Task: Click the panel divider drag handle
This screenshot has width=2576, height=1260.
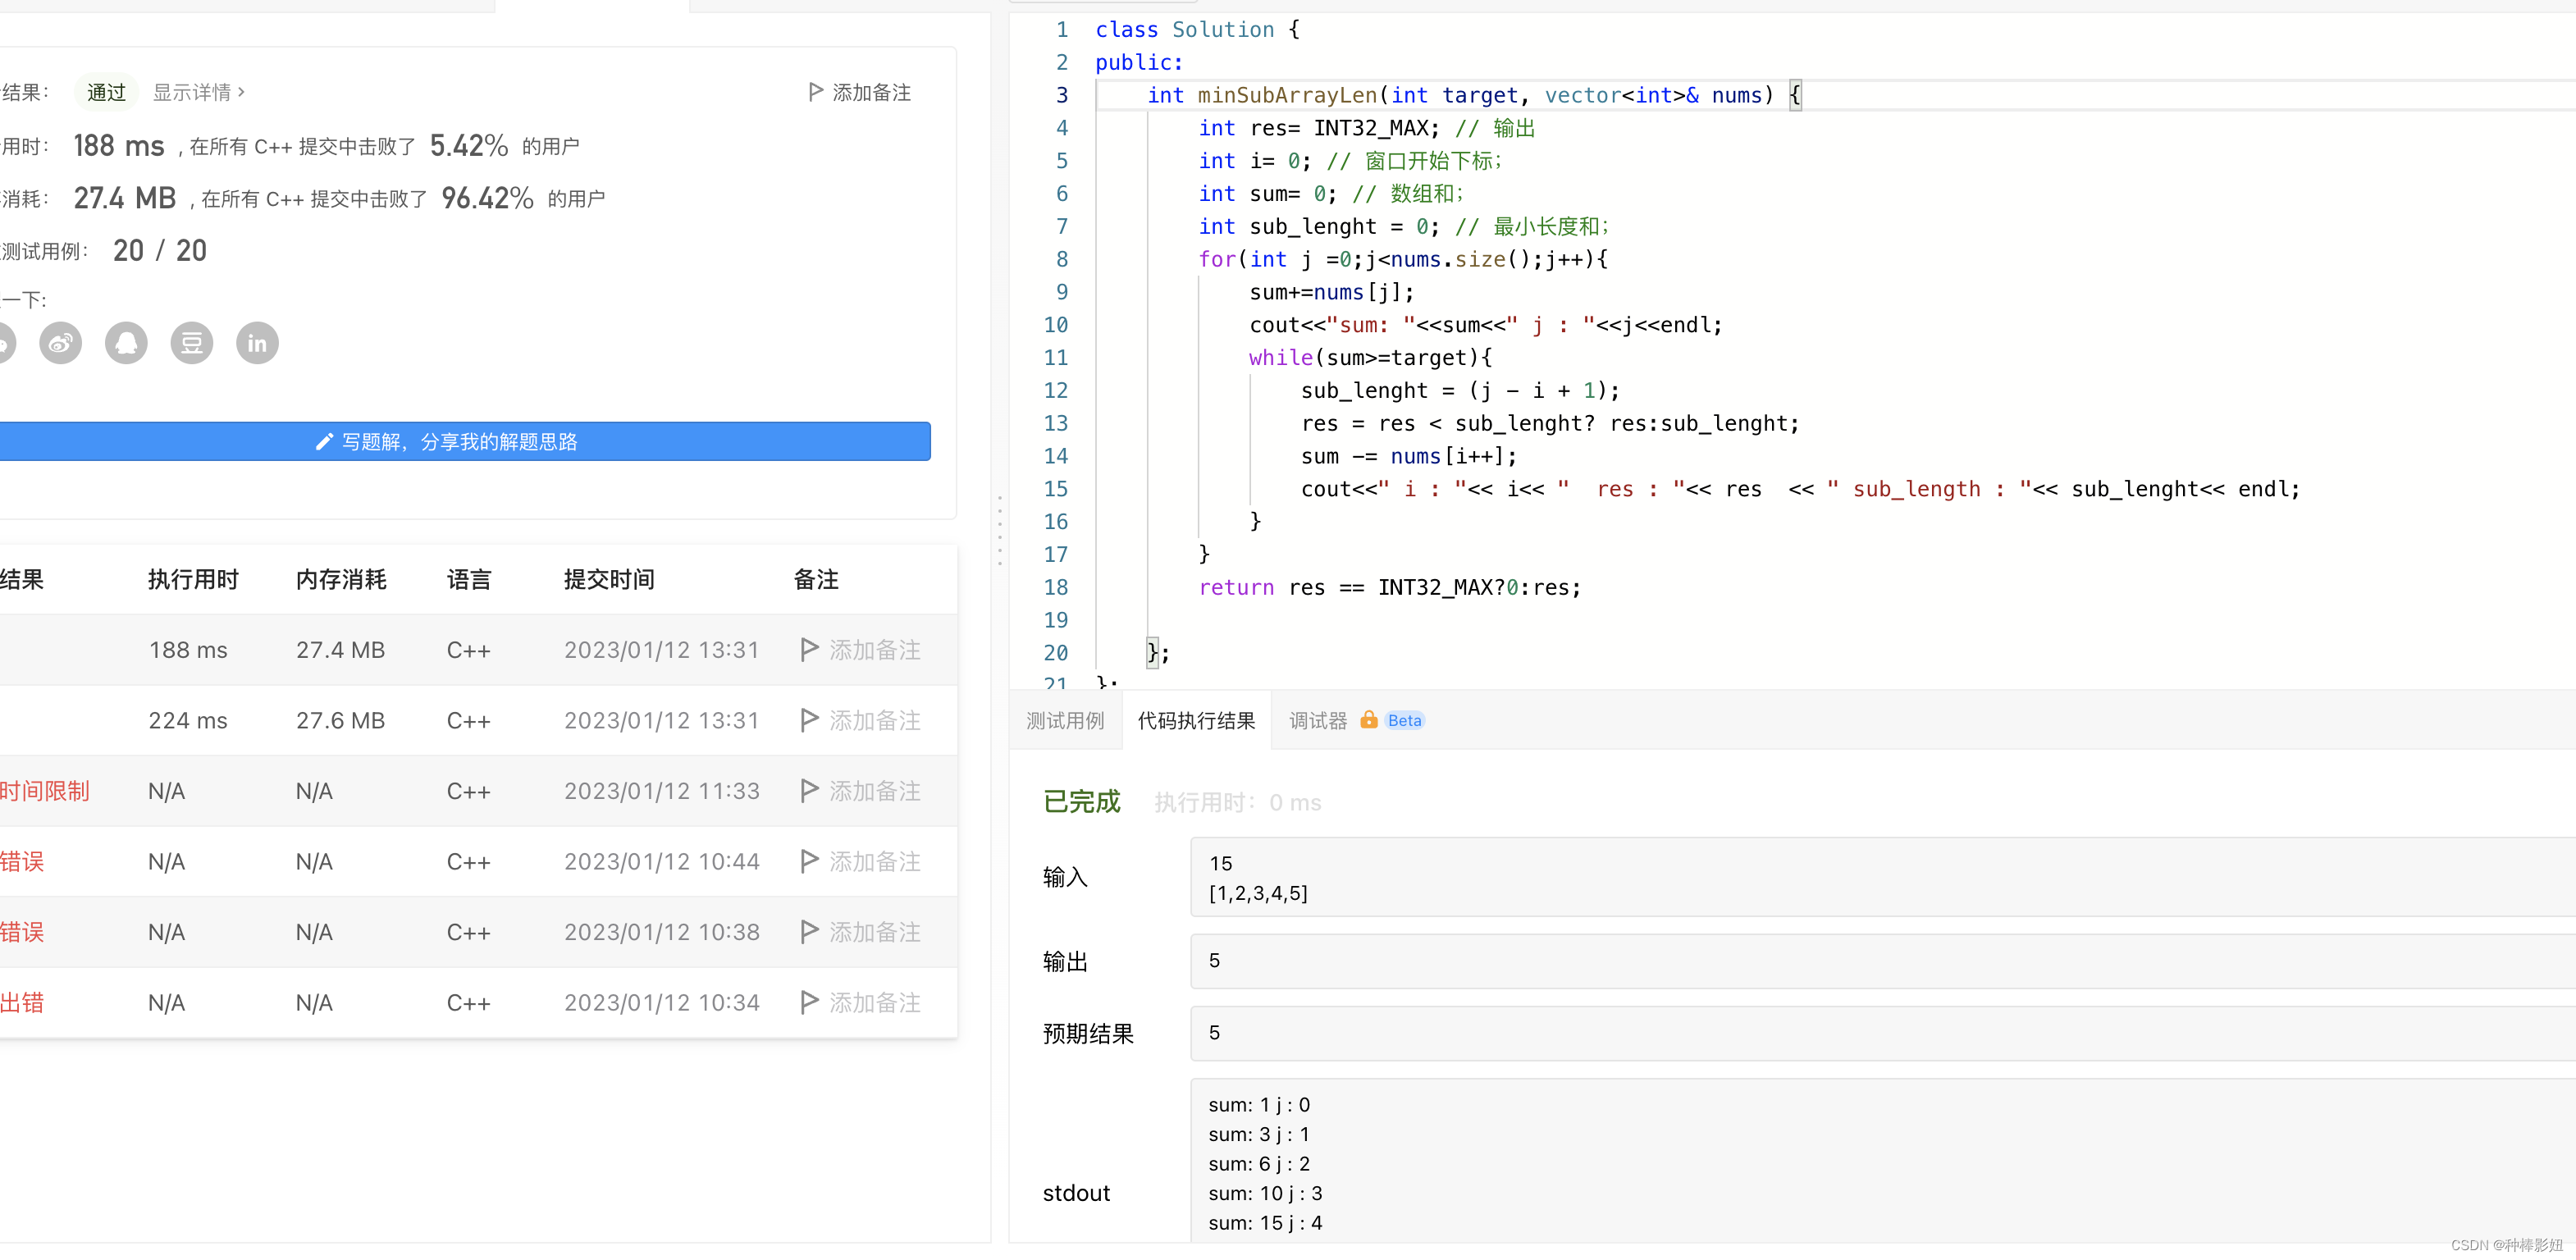Action: (999, 530)
